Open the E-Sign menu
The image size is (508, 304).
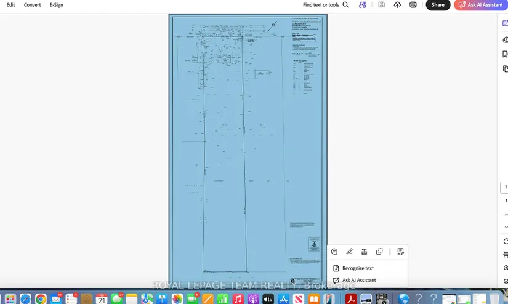click(56, 5)
